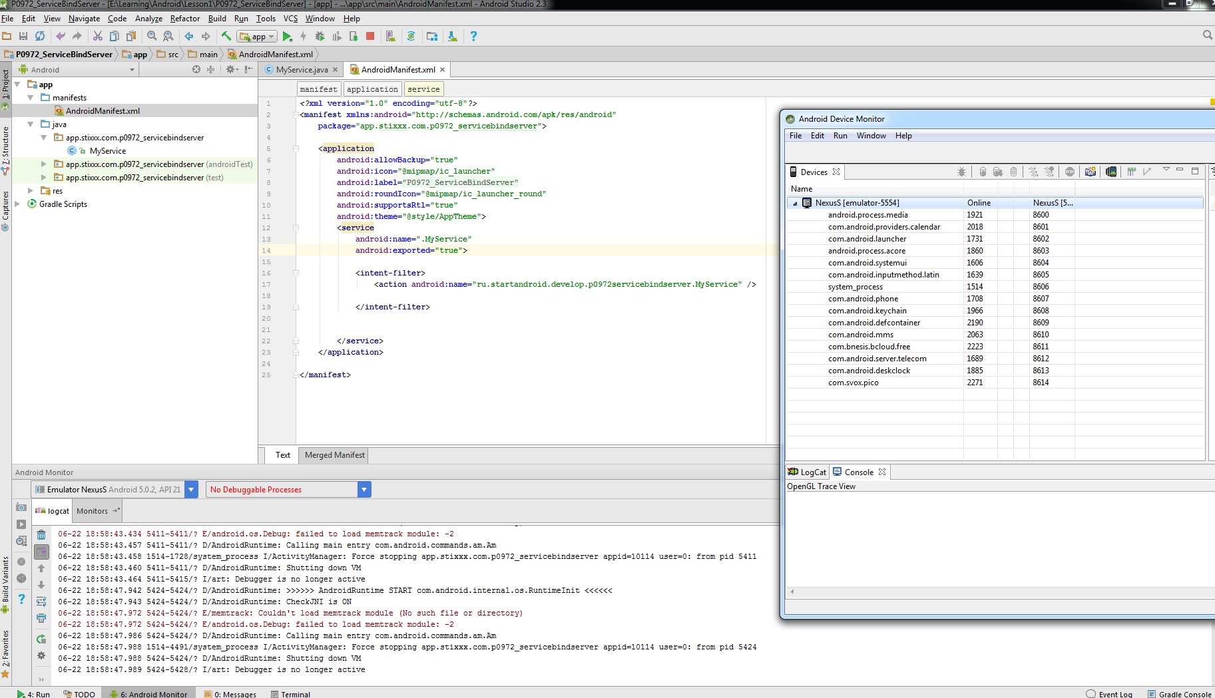Toggle the Structure side tab

click(5, 150)
